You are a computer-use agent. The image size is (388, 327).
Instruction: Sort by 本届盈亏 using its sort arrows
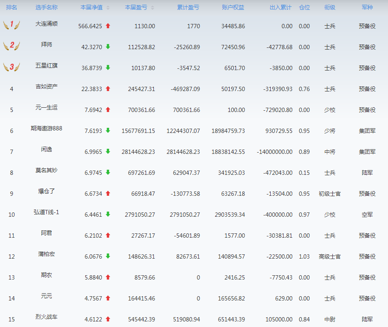click(x=152, y=8)
